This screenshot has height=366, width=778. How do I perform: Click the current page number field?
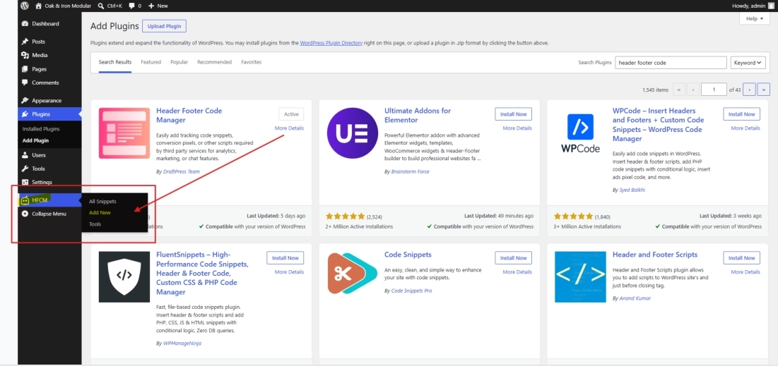714,90
